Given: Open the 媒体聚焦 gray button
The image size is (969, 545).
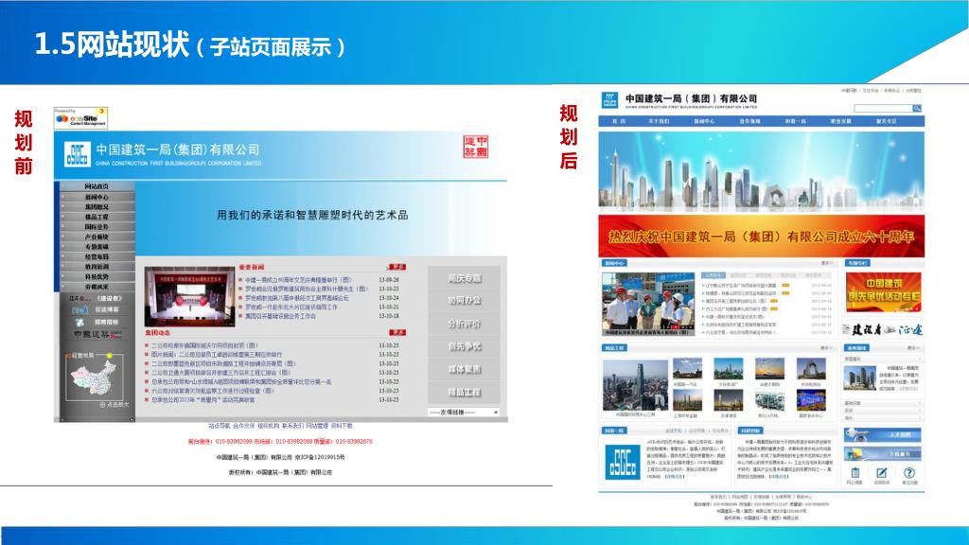Looking at the screenshot, I should tap(464, 369).
